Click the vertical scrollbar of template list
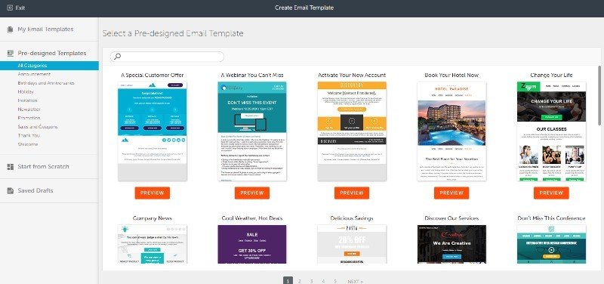The width and height of the screenshot is (604, 284). pos(599,96)
